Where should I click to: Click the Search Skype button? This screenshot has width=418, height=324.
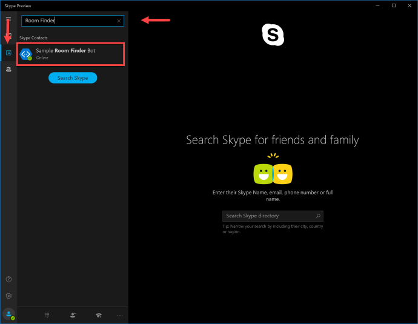click(x=73, y=78)
